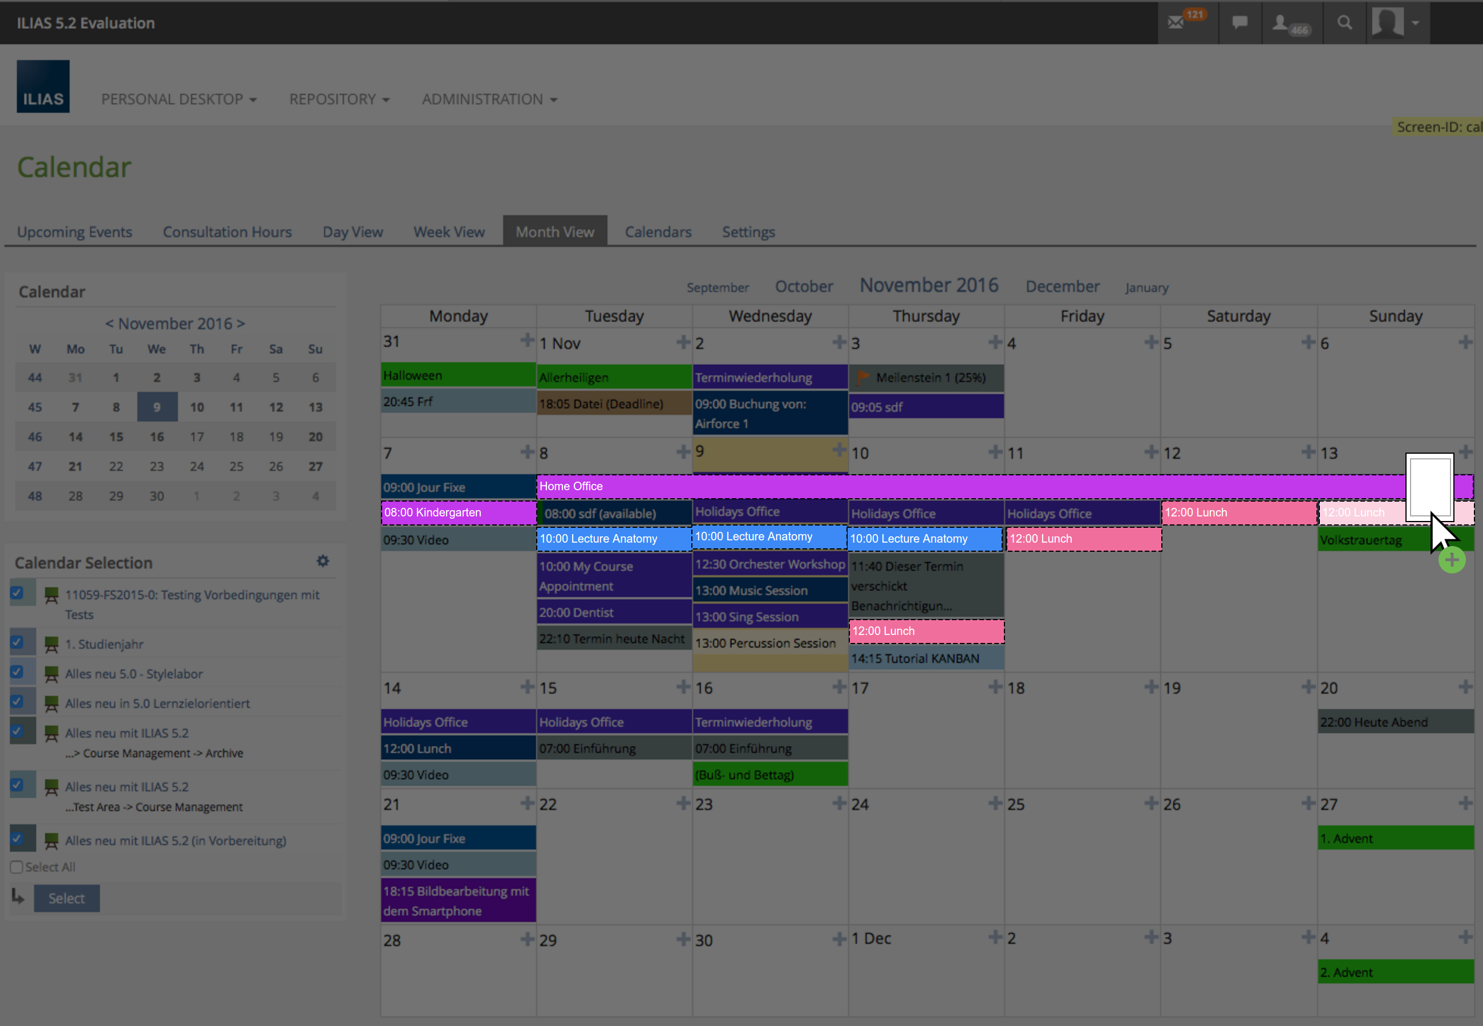Expand the Repository dropdown menu

pyautogui.click(x=339, y=100)
